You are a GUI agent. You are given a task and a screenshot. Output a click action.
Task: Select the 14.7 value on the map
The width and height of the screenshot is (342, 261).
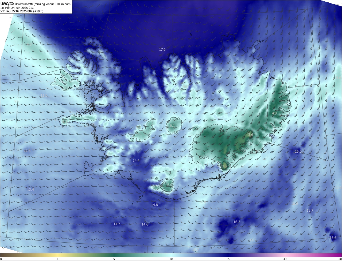click(117, 224)
